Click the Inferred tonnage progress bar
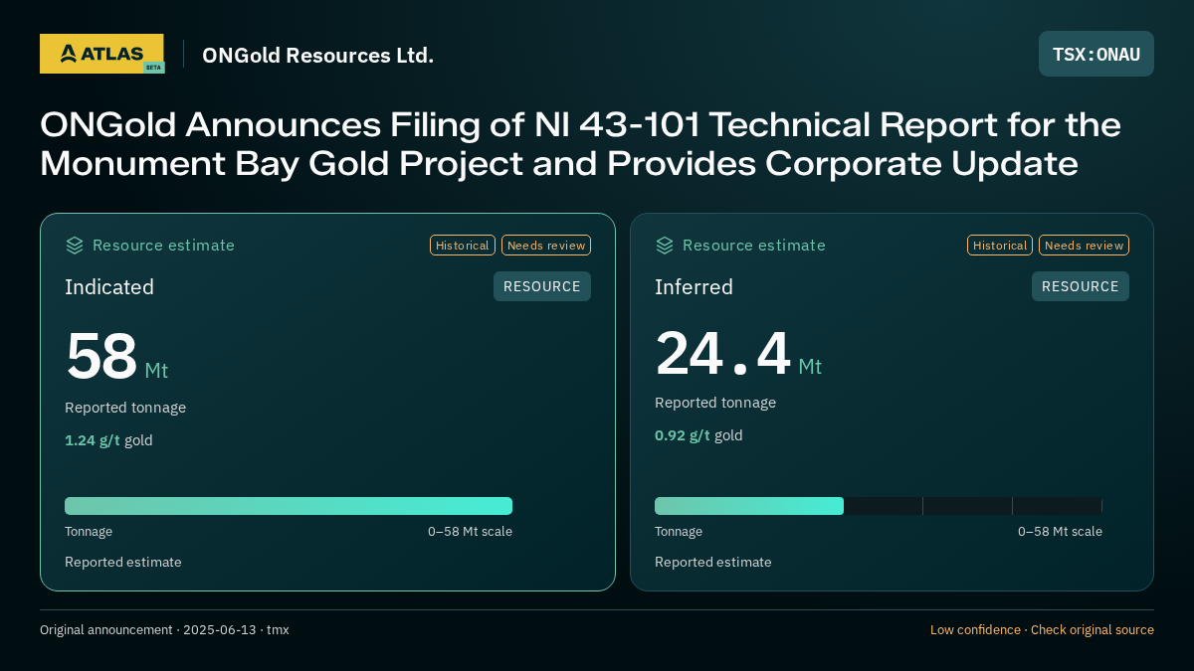The height and width of the screenshot is (671, 1194). [x=879, y=506]
